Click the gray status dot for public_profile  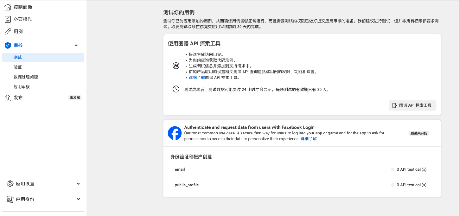(x=393, y=185)
